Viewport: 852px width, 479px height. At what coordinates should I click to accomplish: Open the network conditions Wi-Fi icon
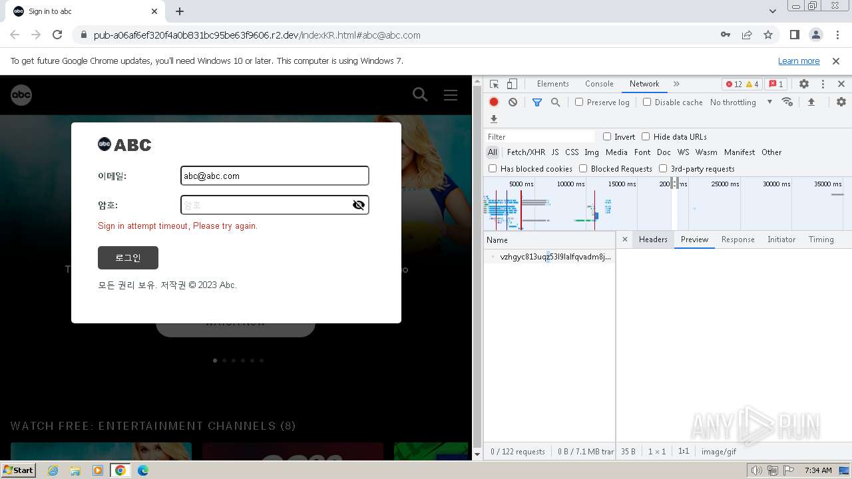(x=787, y=102)
